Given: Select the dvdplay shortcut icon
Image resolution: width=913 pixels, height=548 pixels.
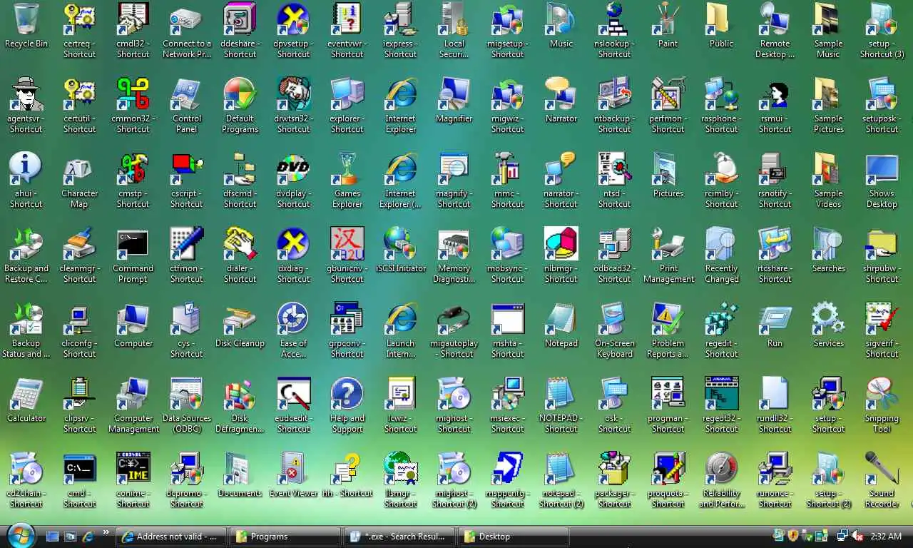Looking at the screenshot, I should pos(293,181).
